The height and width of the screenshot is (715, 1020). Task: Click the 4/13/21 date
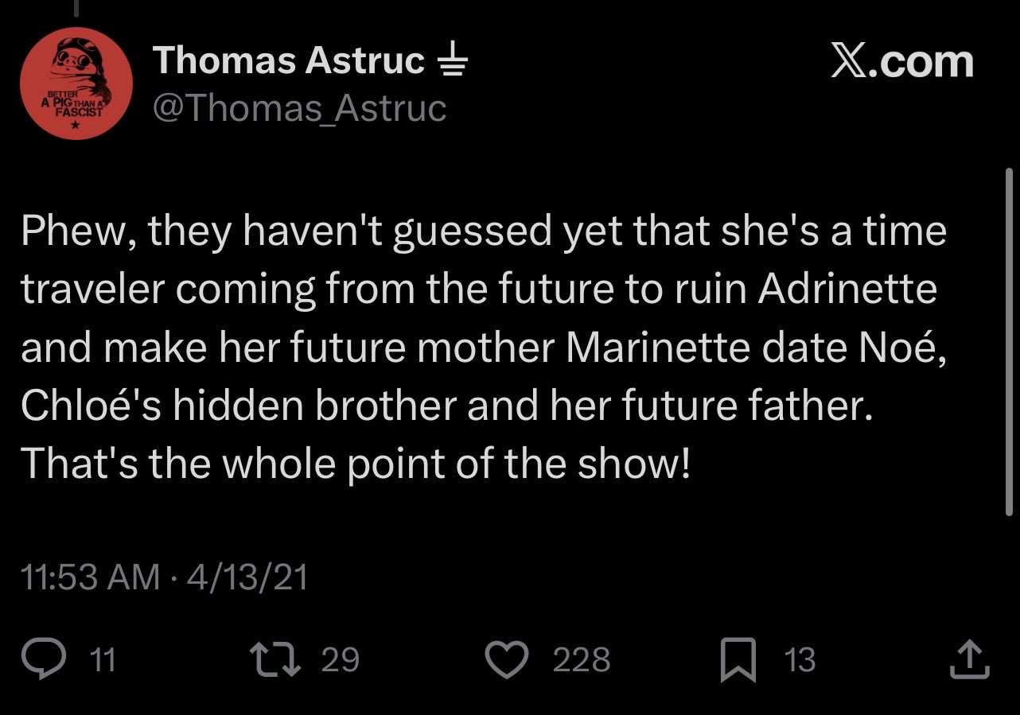247,577
